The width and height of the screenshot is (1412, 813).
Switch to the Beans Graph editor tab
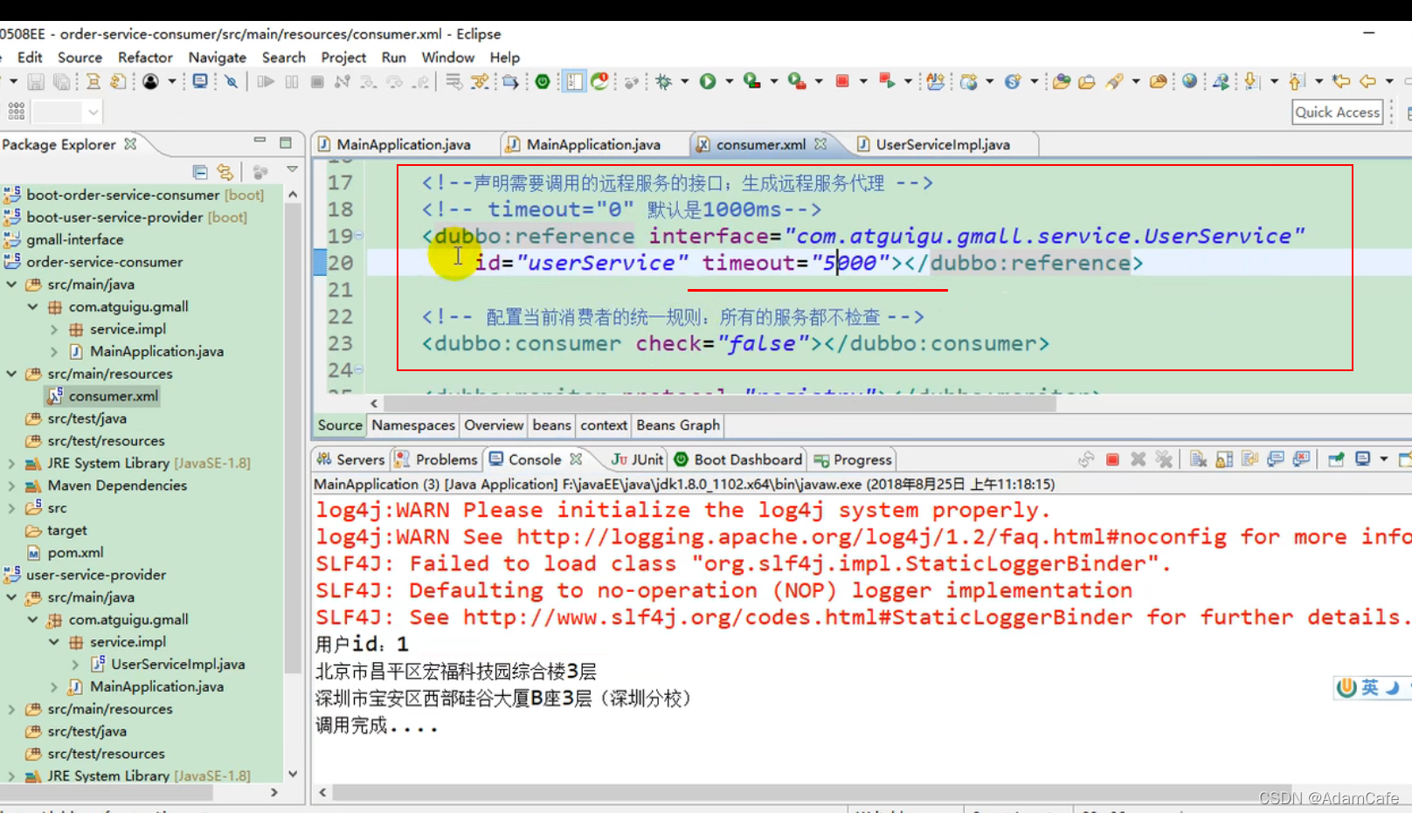[678, 425]
